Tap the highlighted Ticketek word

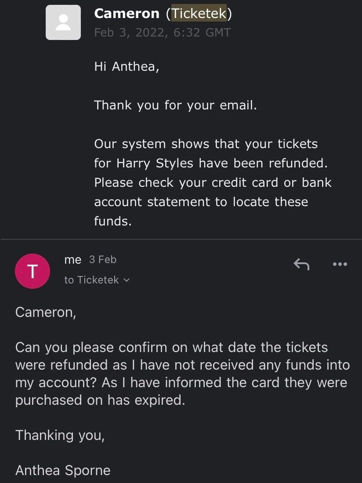click(199, 13)
